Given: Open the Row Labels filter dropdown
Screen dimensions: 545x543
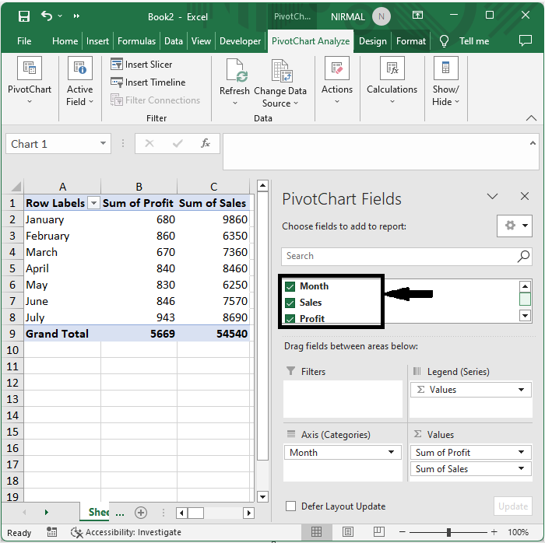Looking at the screenshot, I should pos(94,203).
